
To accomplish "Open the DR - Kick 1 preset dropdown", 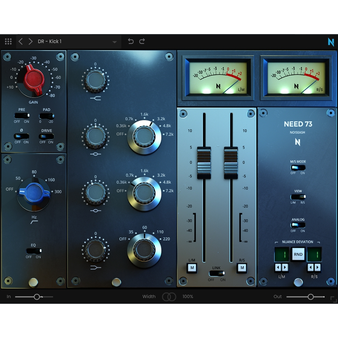I will (114, 42).
